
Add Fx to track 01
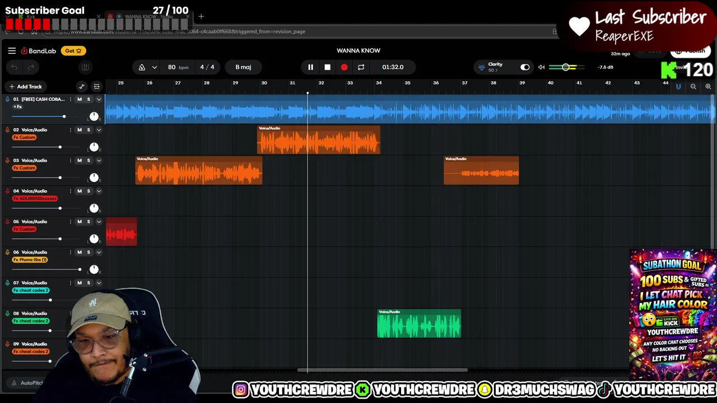pyautogui.click(x=18, y=107)
